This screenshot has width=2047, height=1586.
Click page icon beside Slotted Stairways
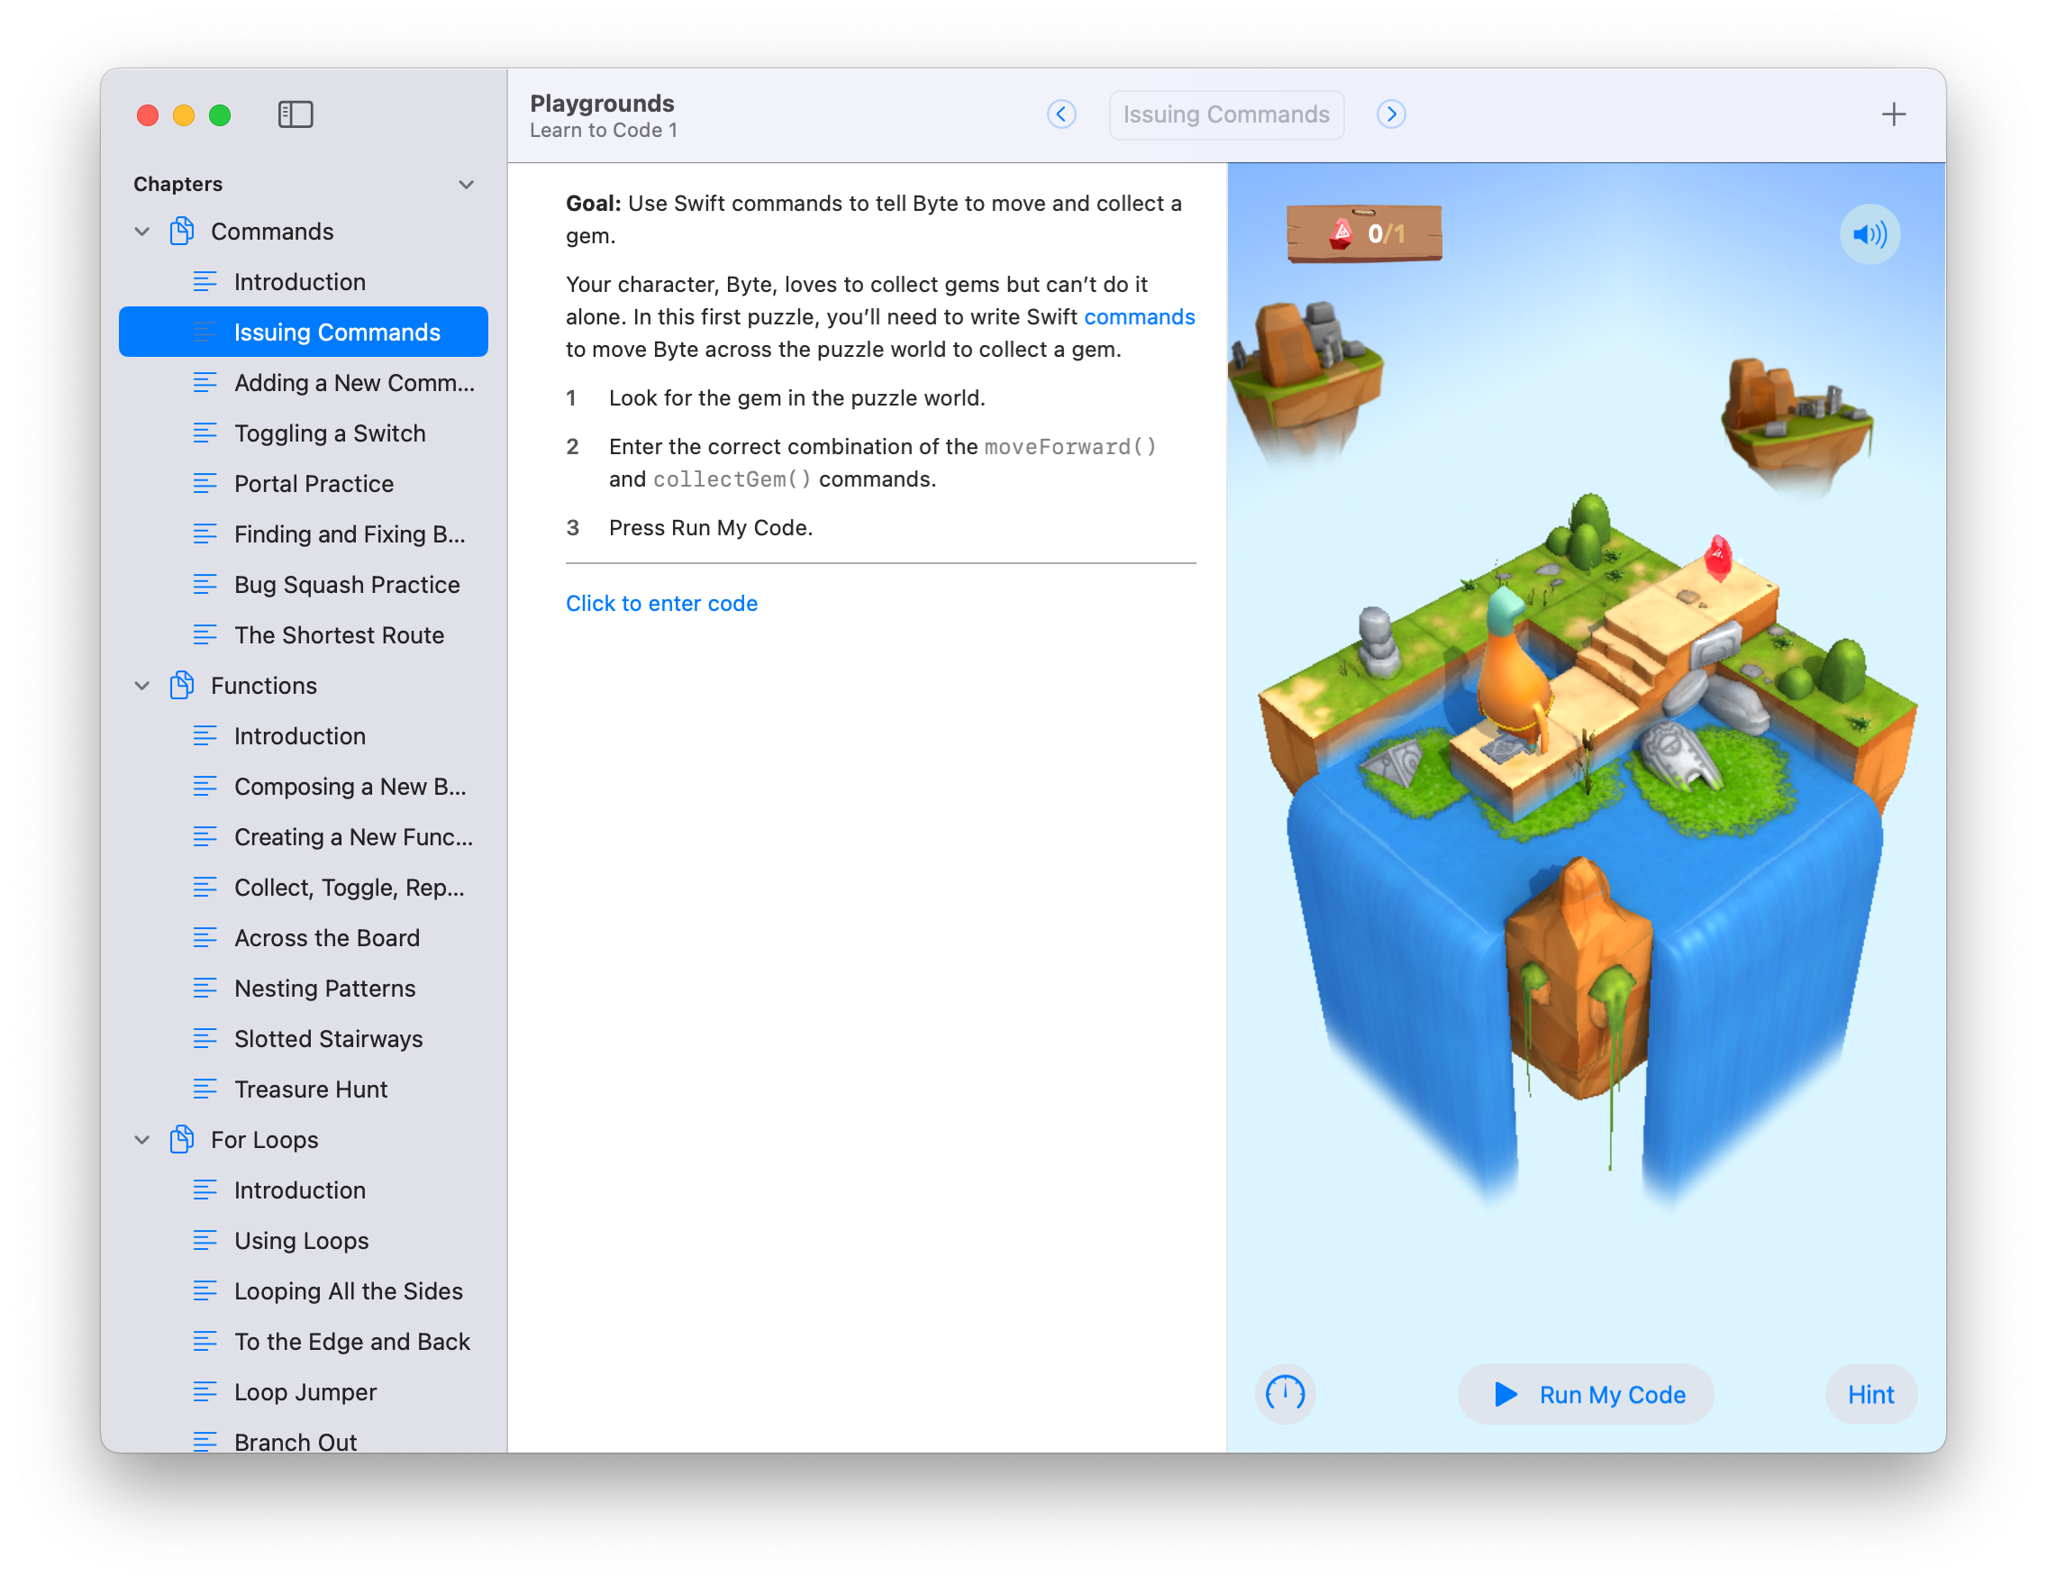tap(205, 1039)
